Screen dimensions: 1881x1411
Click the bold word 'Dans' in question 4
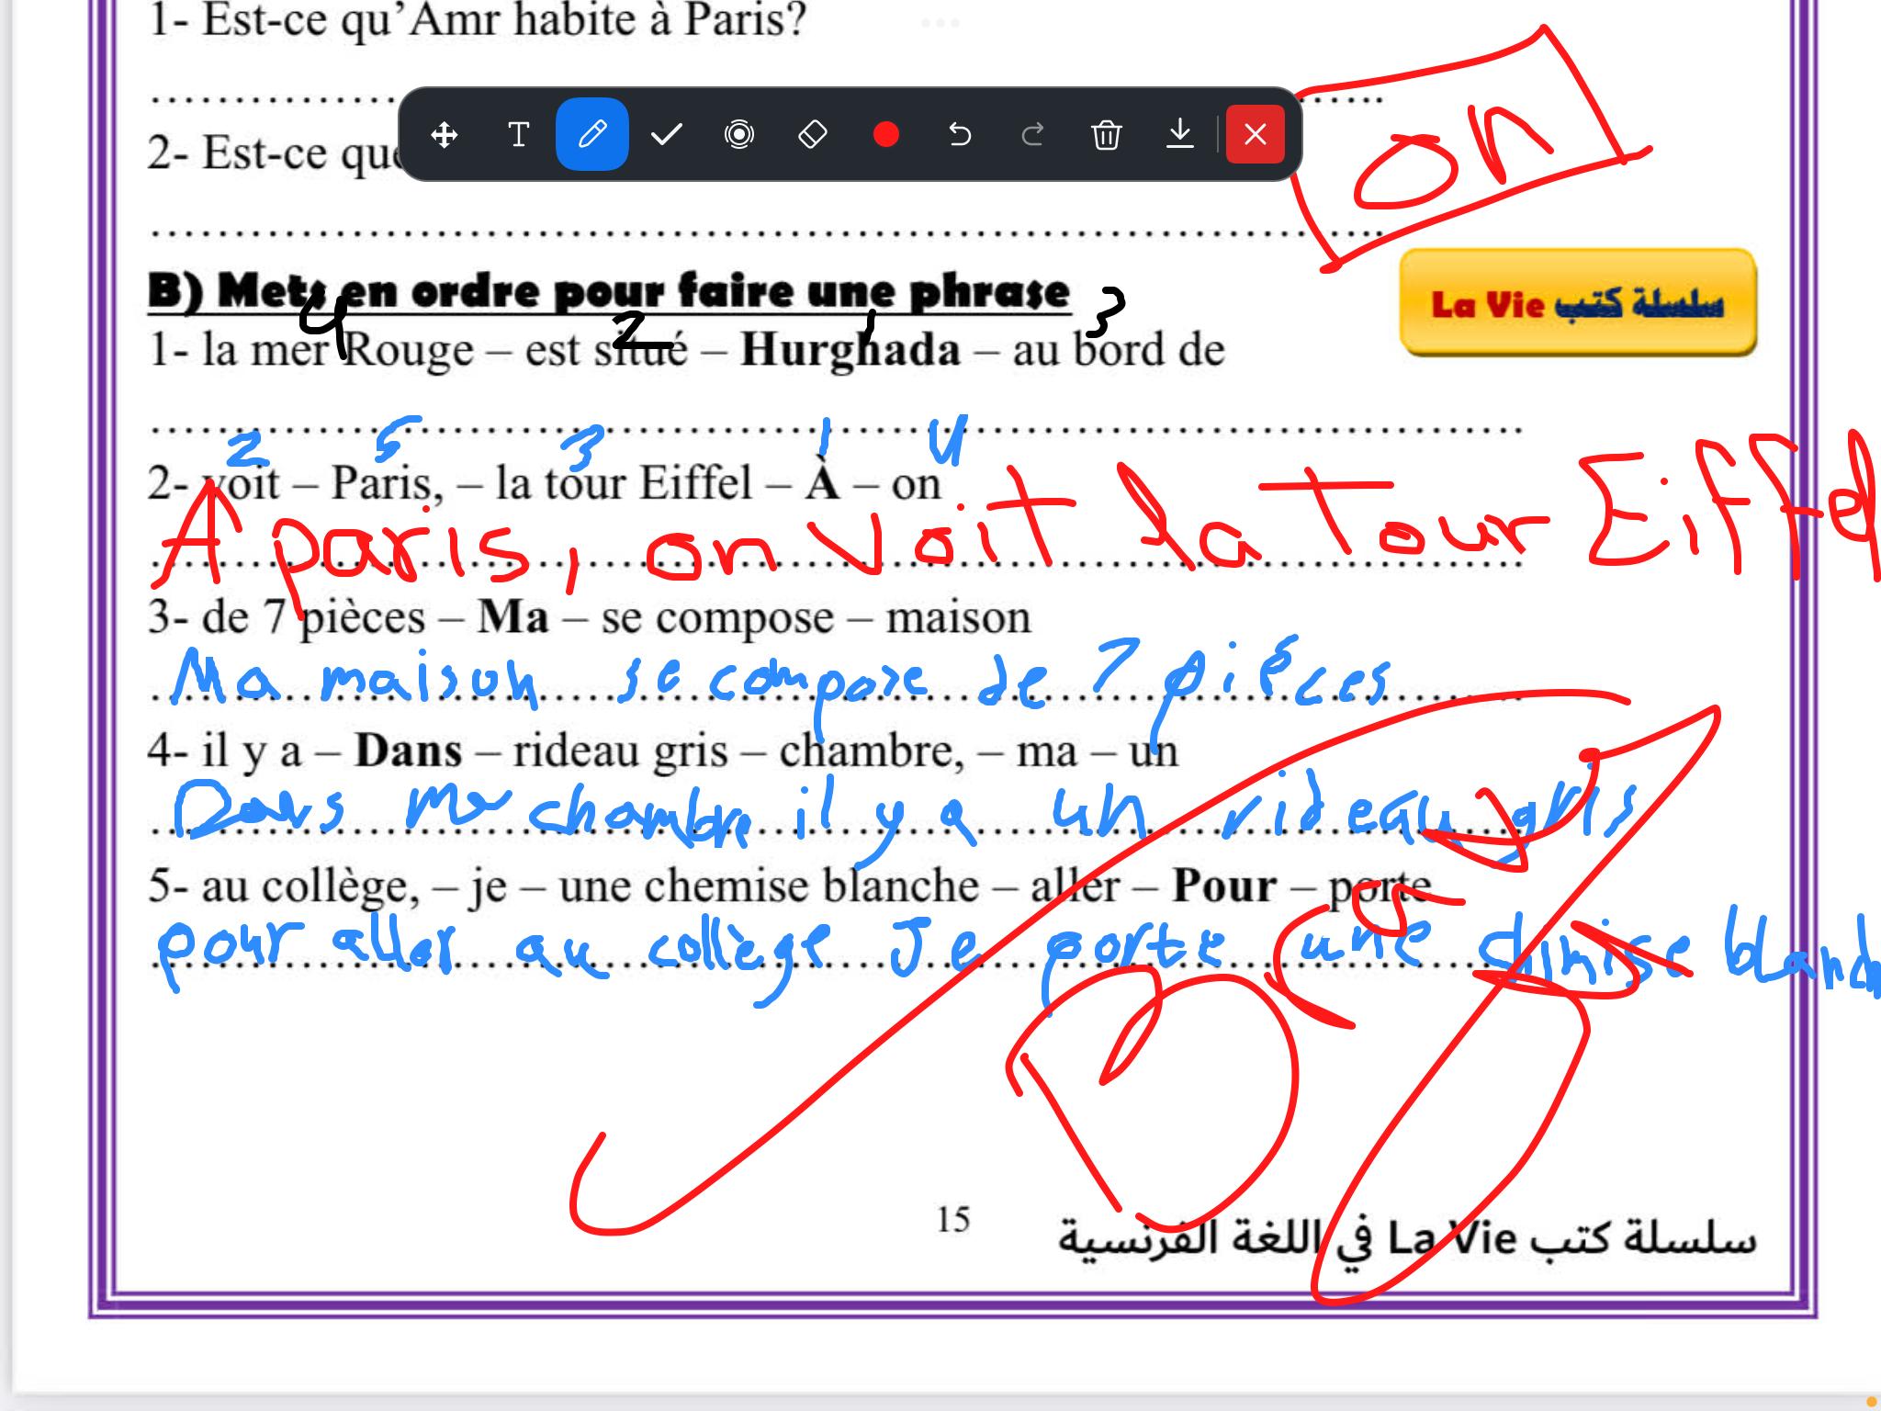point(408,751)
